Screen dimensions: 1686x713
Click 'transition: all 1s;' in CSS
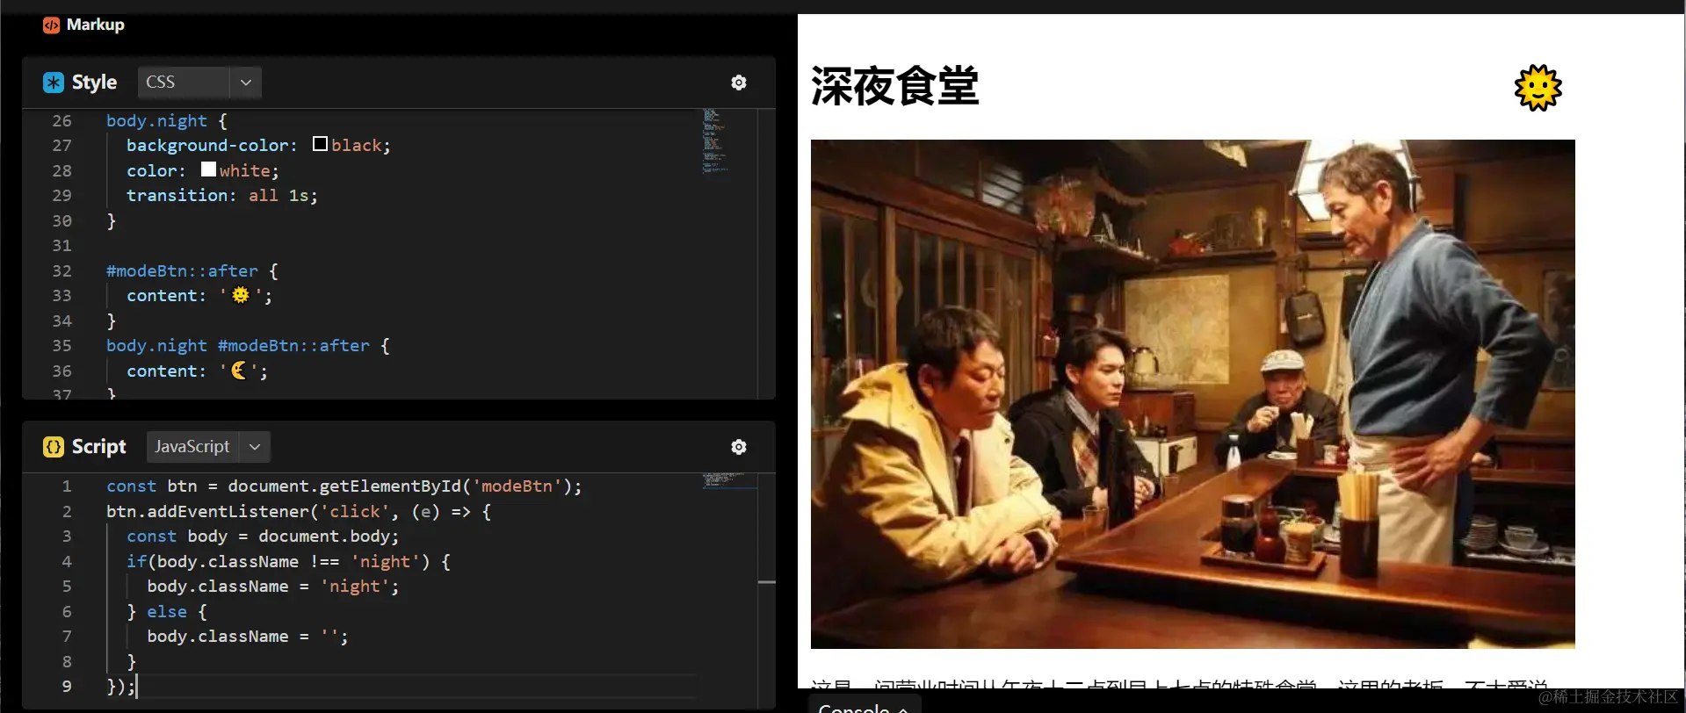(x=222, y=196)
